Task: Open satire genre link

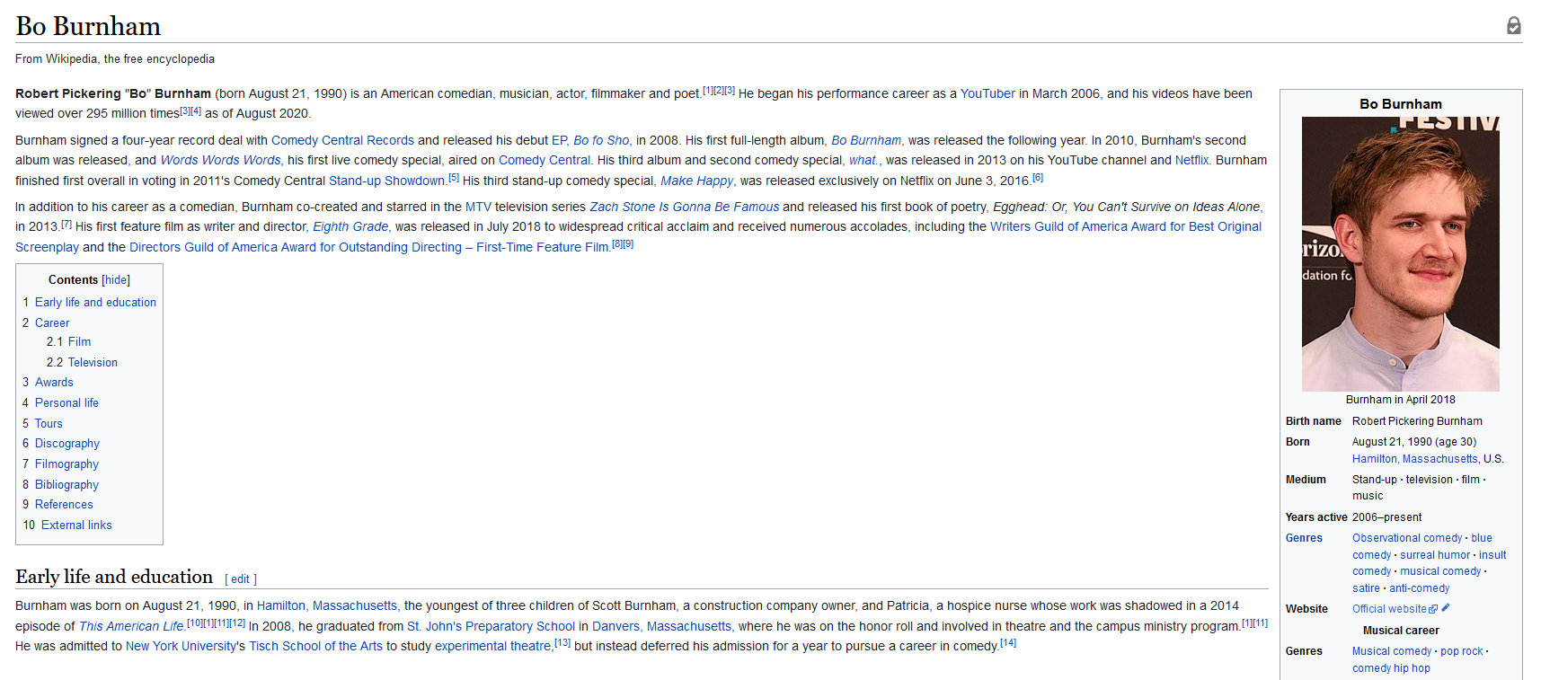Action: (x=1366, y=588)
